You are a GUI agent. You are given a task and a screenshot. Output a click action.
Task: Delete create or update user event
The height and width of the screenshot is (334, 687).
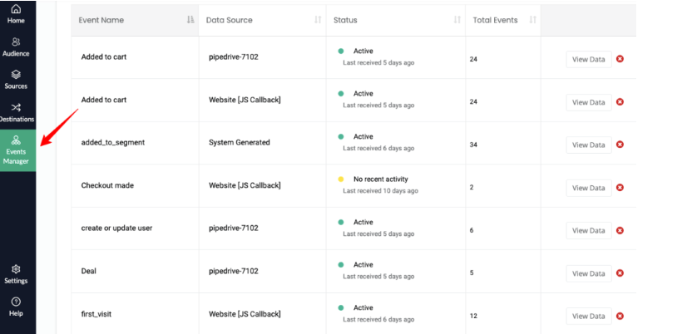[620, 230]
